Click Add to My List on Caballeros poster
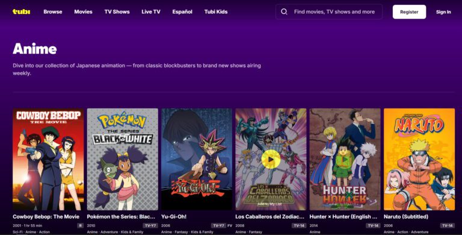The image size is (462, 235). coord(269,204)
